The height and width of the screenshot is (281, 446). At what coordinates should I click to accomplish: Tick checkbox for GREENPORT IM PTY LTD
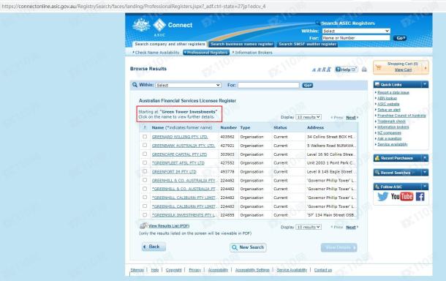145,171
